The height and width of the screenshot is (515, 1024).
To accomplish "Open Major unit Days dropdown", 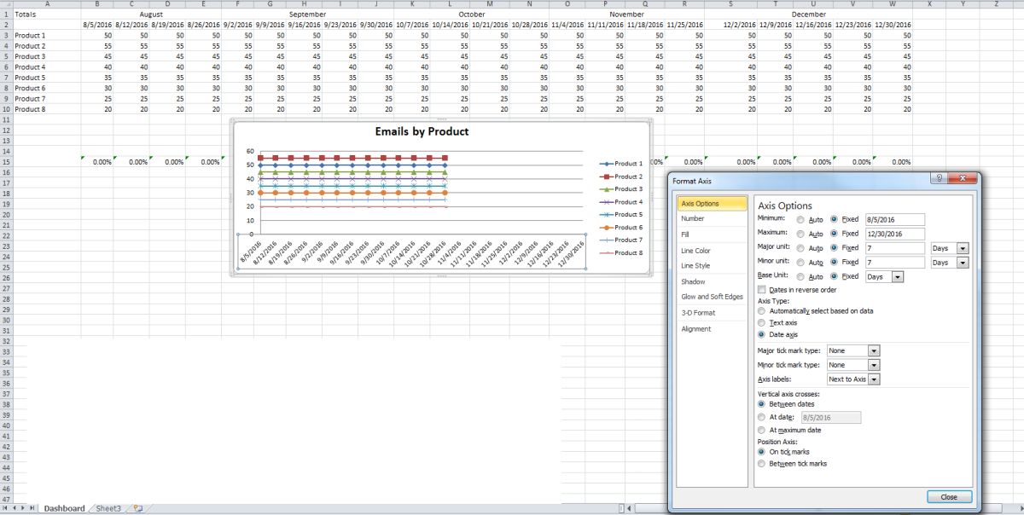I will (963, 248).
